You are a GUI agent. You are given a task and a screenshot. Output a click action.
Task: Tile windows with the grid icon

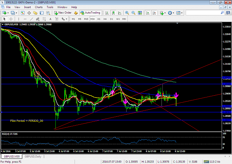tap(140, 13)
